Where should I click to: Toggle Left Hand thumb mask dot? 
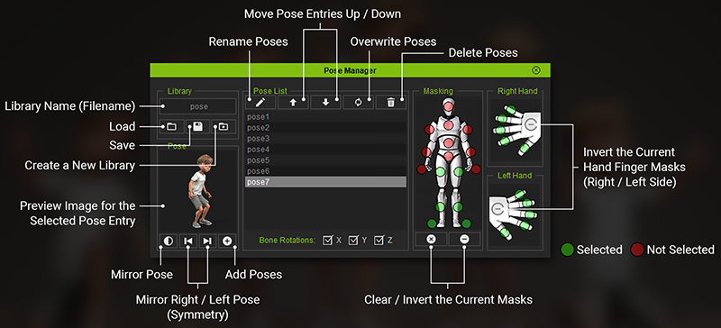pyautogui.click(x=505, y=232)
